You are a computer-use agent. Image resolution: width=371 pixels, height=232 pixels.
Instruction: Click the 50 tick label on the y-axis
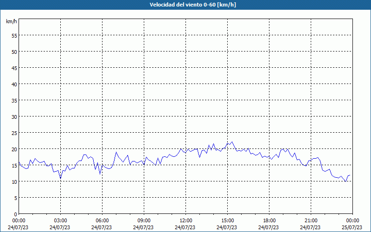point(13,52)
